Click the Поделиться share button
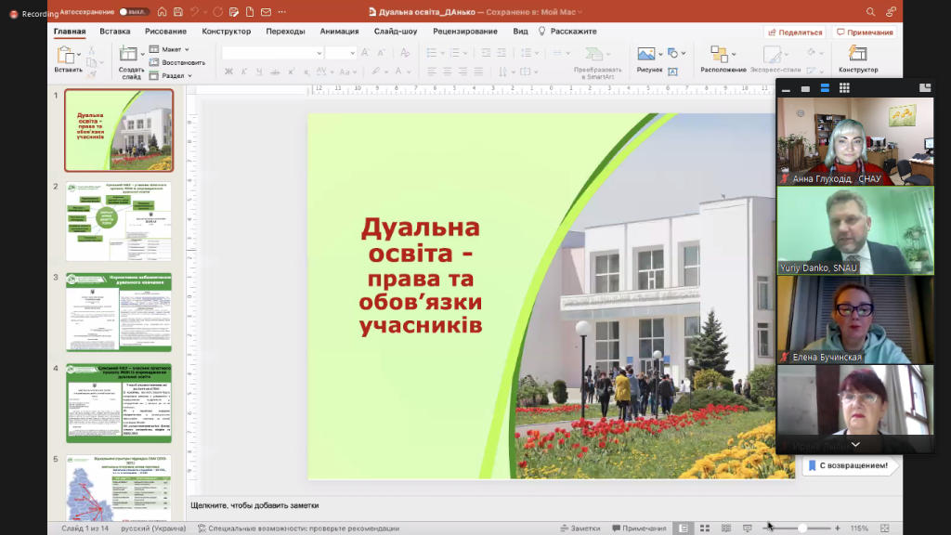The height and width of the screenshot is (535, 951). pos(794,32)
